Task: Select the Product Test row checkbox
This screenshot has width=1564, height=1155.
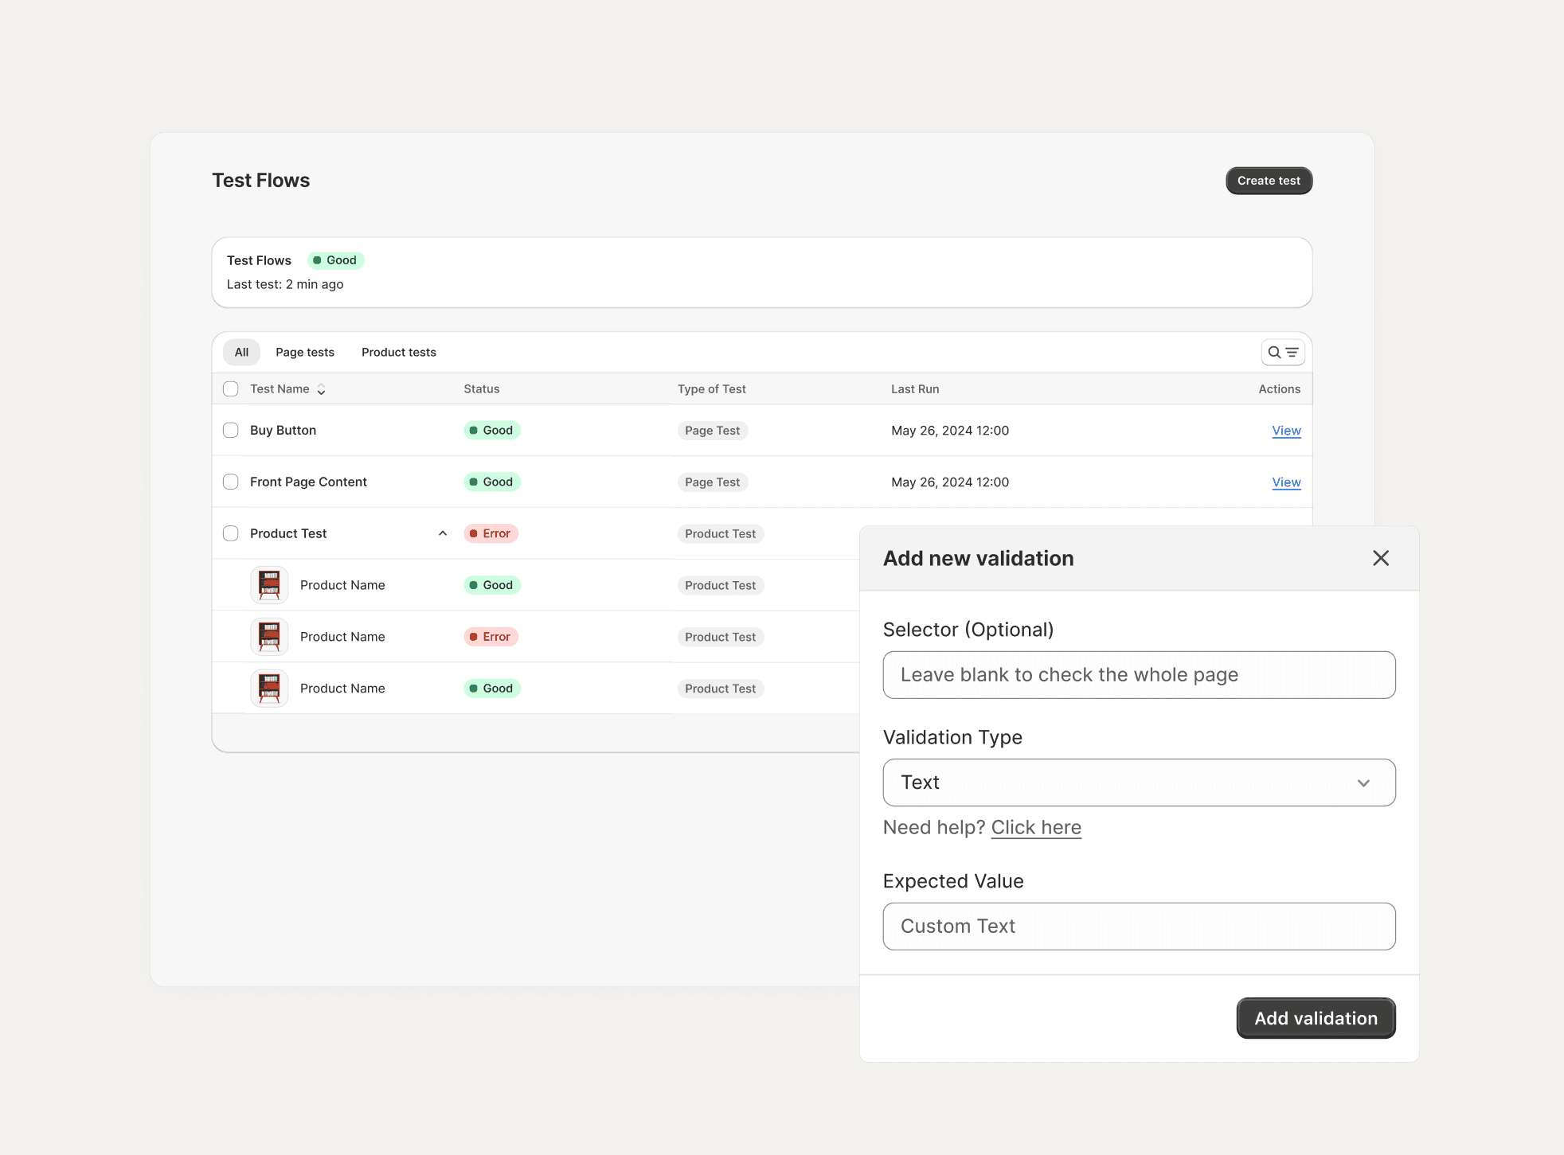Action: (x=231, y=533)
